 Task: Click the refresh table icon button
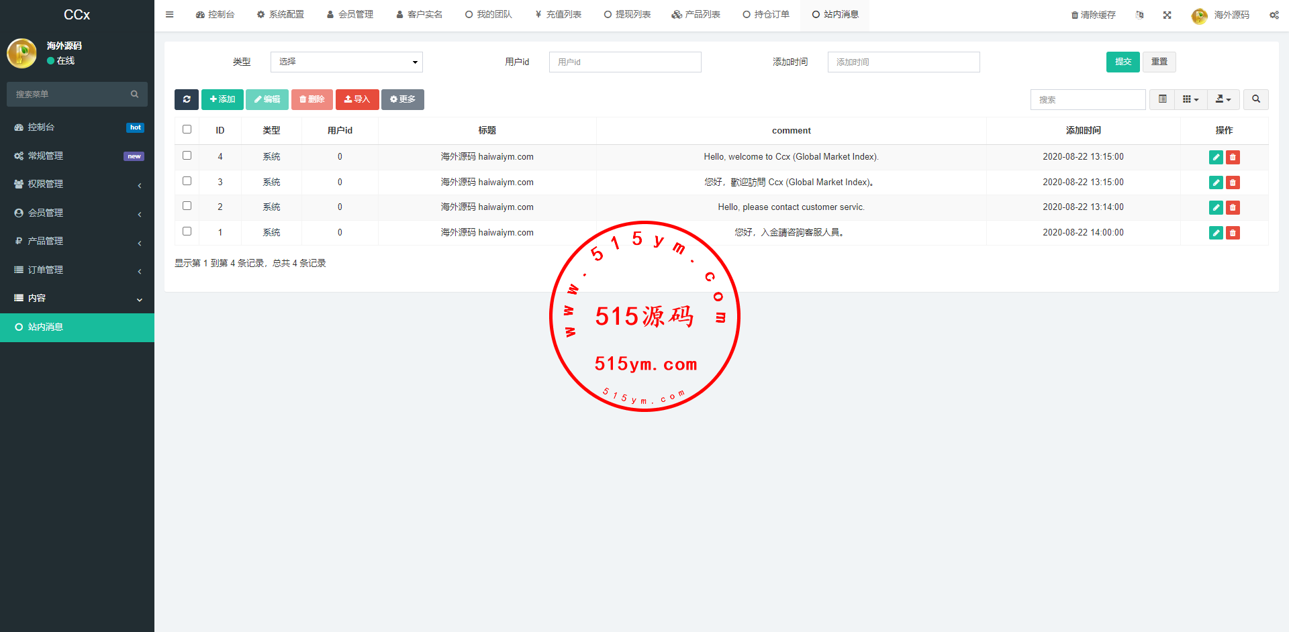click(x=186, y=99)
